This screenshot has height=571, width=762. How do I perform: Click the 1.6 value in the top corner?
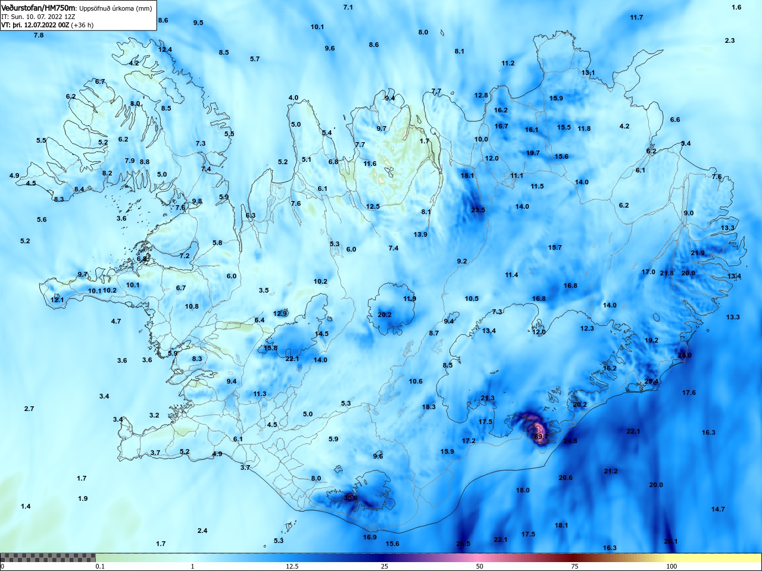(736, 7)
